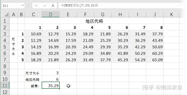187x95 pixels.
Task: Click cell with value 29.09
Action: pyautogui.click(x=85, y=53)
